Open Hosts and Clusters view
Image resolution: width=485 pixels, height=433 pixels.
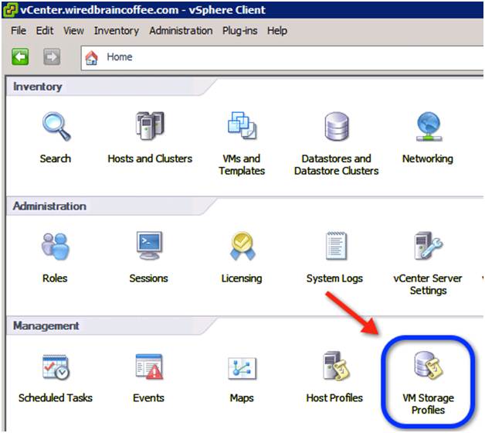[x=150, y=126]
